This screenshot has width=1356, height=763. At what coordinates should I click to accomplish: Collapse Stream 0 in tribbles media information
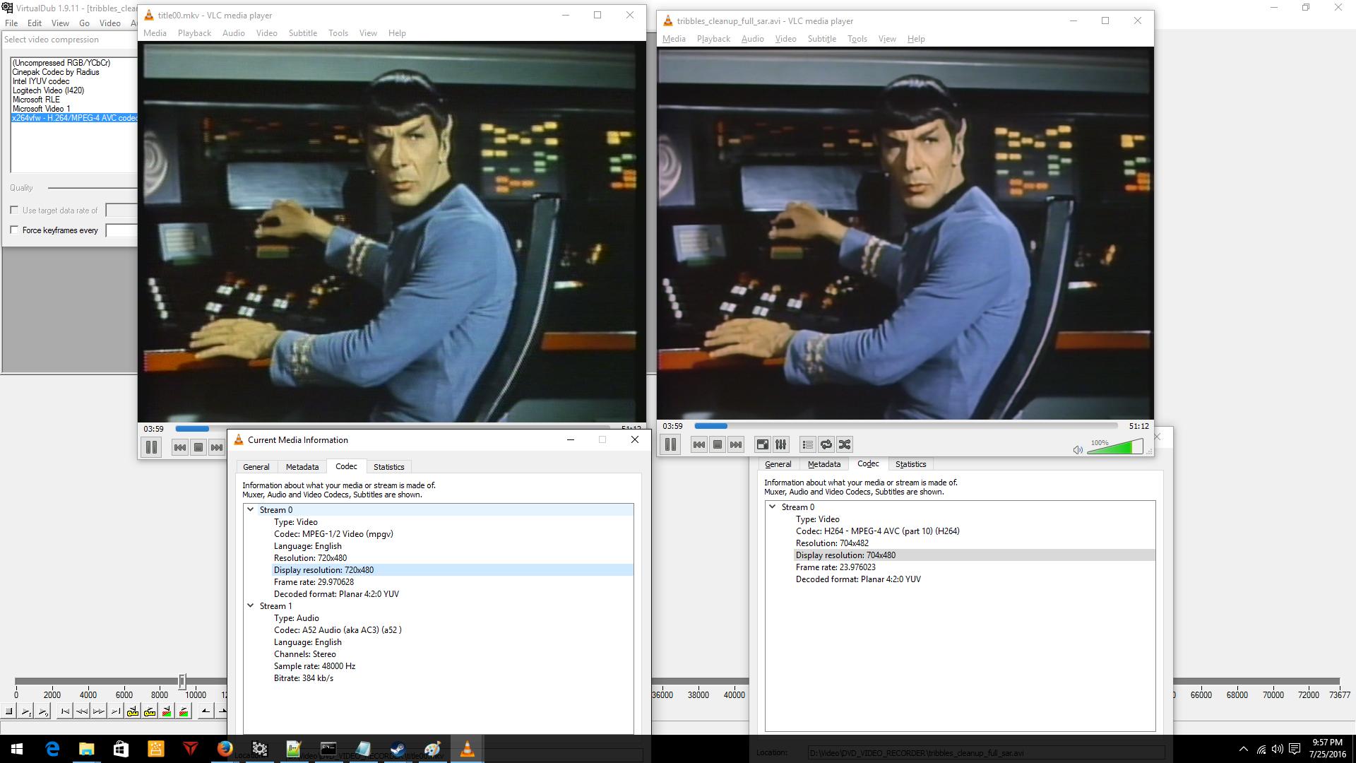click(x=773, y=507)
